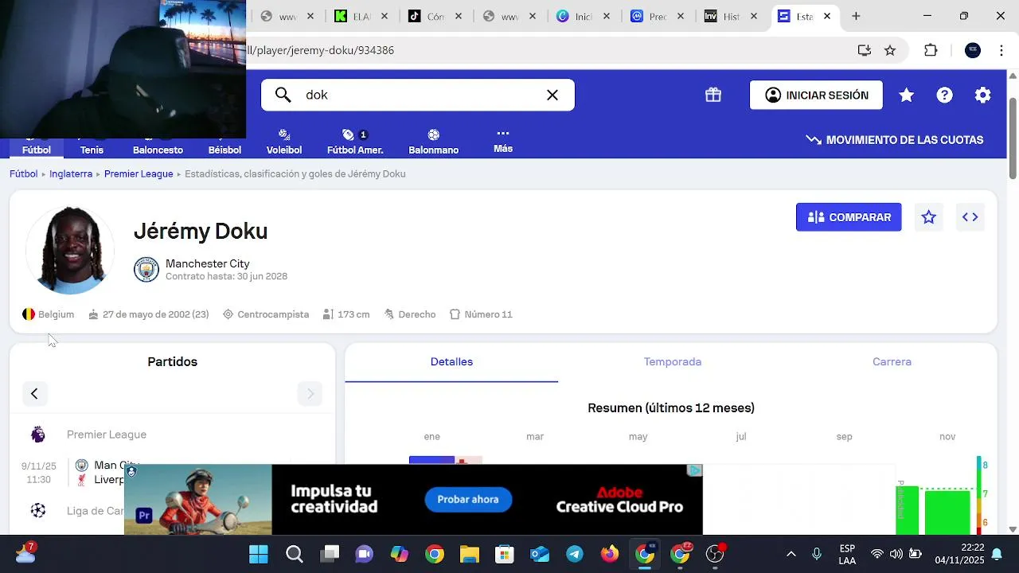Open a new Chrome tab
The image size is (1019, 573).
coord(856,16)
